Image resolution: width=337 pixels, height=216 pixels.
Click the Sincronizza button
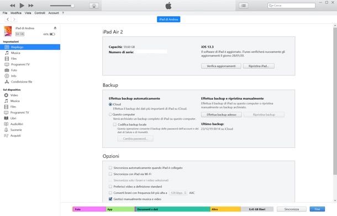pyautogui.click(x=292, y=209)
